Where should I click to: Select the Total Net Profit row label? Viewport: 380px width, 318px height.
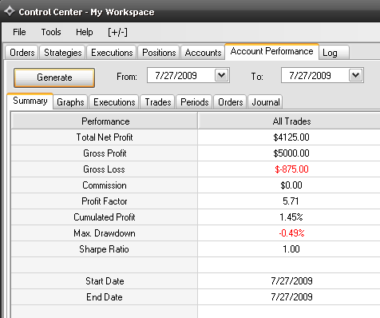[x=105, y=137]
